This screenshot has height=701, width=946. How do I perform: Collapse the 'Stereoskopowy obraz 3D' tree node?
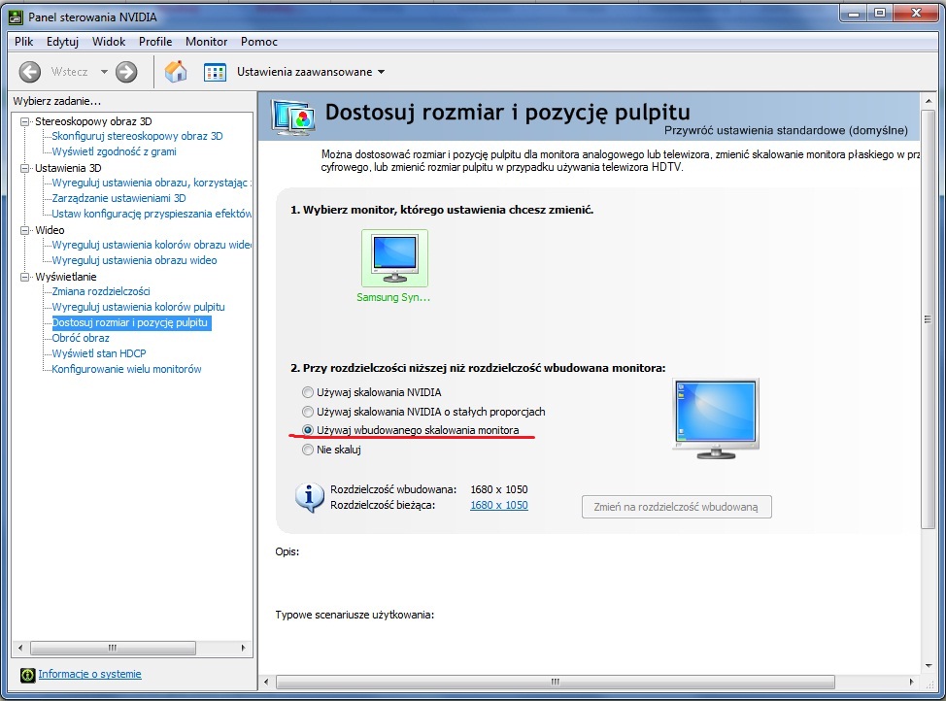click(24, 121)
